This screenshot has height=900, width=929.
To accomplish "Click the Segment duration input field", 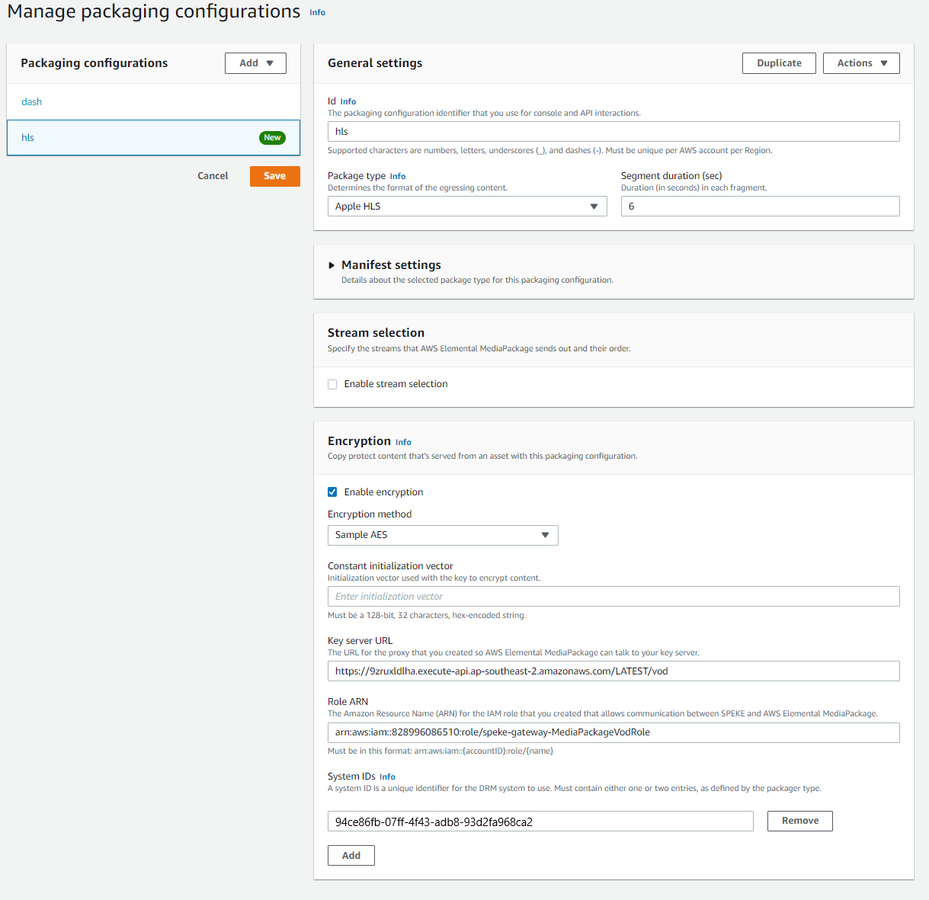I will click(x=760, y=206).
